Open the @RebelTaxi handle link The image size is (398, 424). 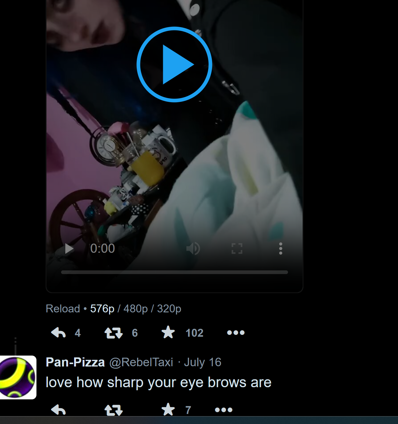[x=141, y=362]
